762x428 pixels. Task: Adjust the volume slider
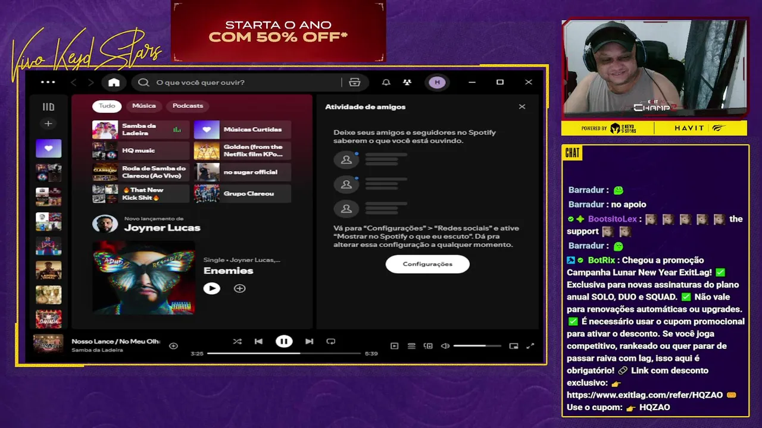tap(477, 346)
